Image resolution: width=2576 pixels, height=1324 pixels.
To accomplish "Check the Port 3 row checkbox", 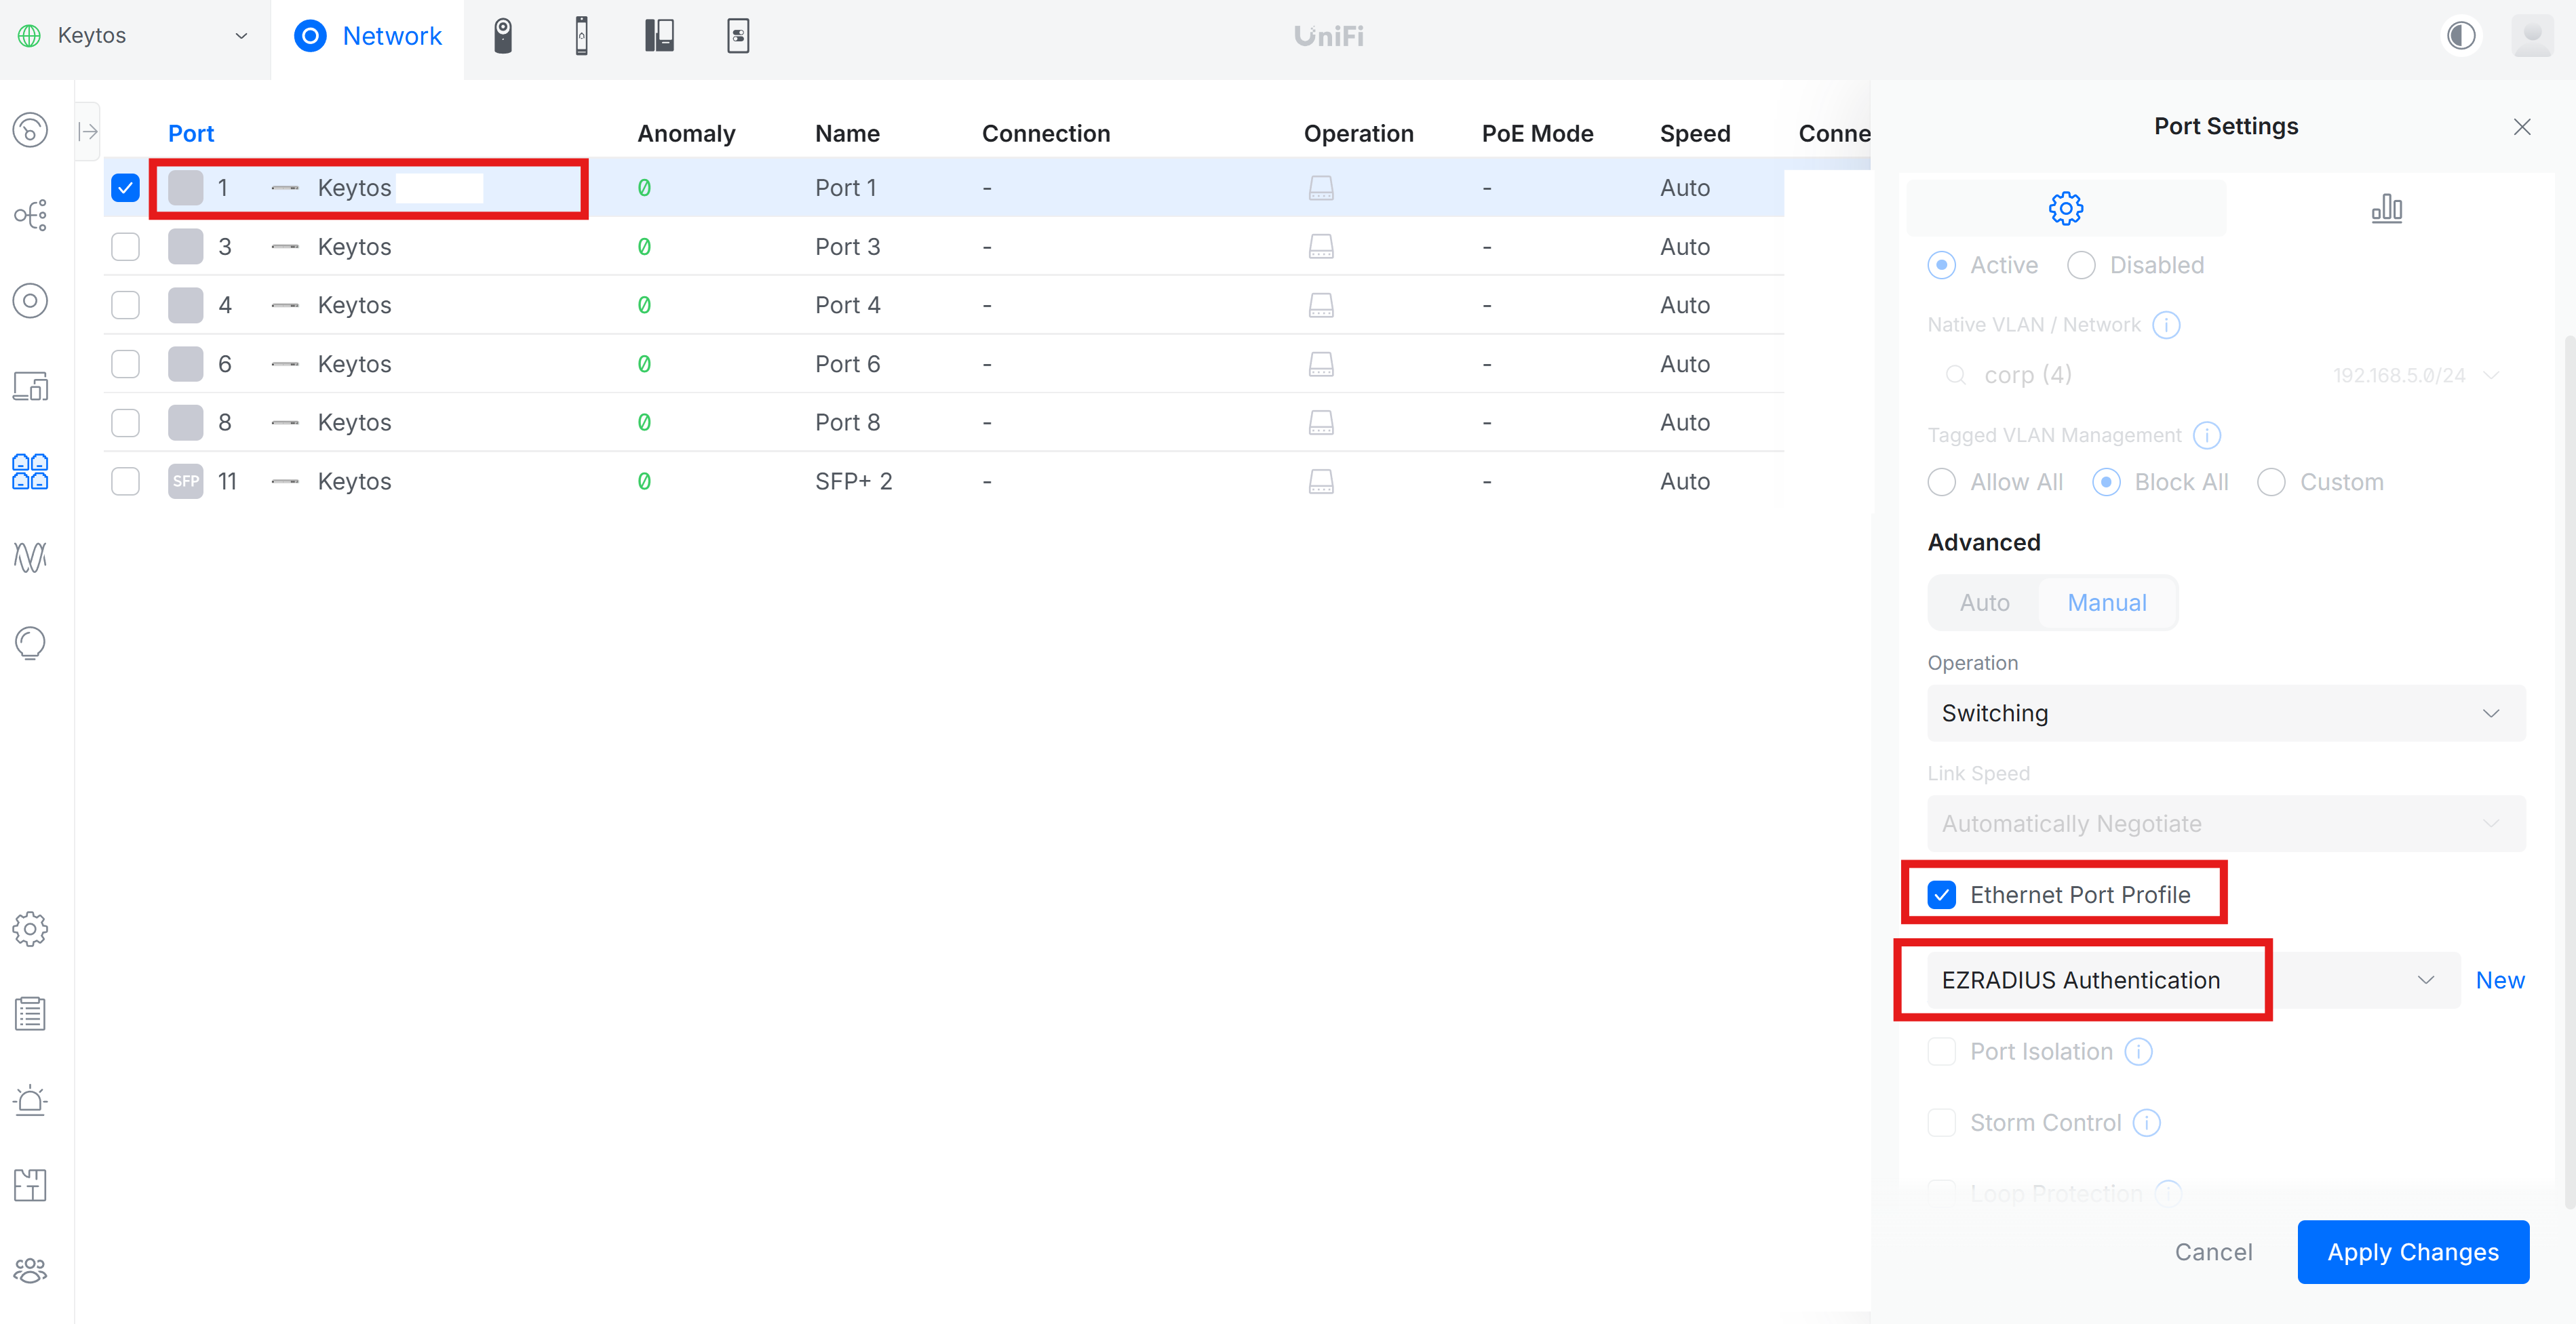I will point(125,246).
